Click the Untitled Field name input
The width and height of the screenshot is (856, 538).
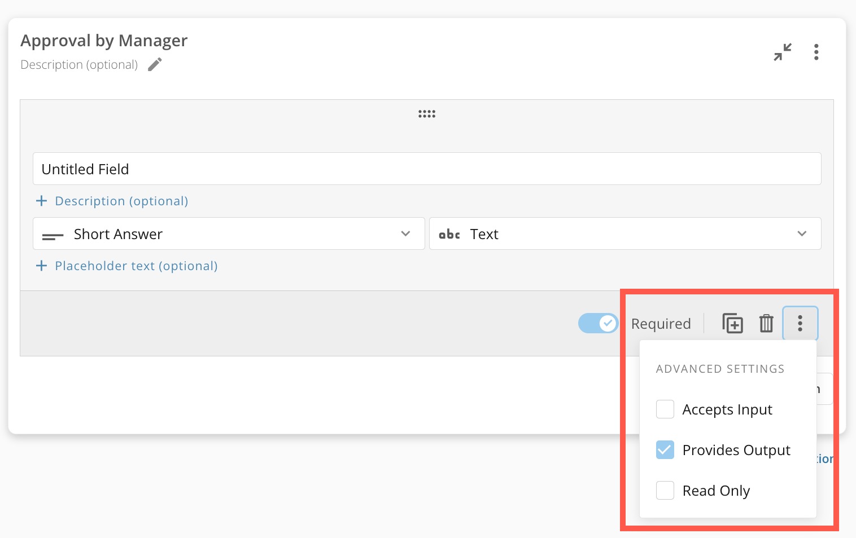coord(426,169)
